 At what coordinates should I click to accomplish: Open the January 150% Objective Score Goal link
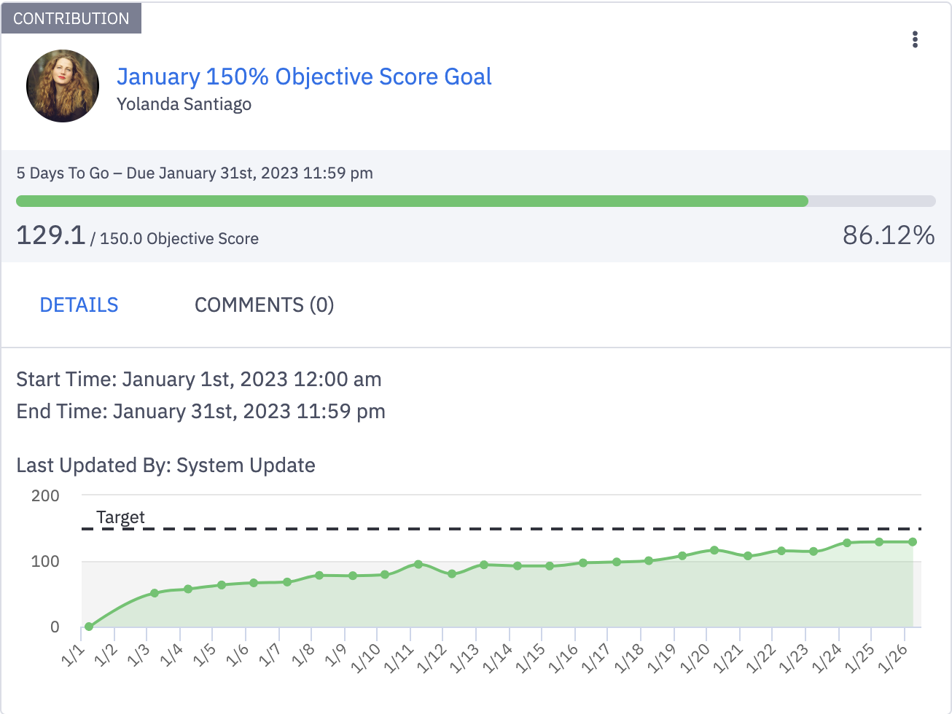tap(305, 76)
